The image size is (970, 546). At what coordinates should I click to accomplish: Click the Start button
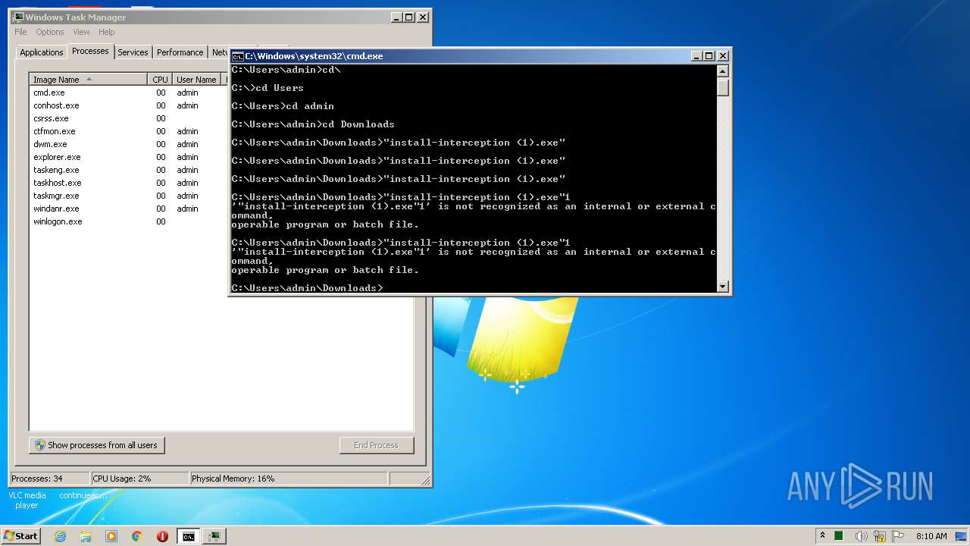pyautogui.click(x=21, y=536)
